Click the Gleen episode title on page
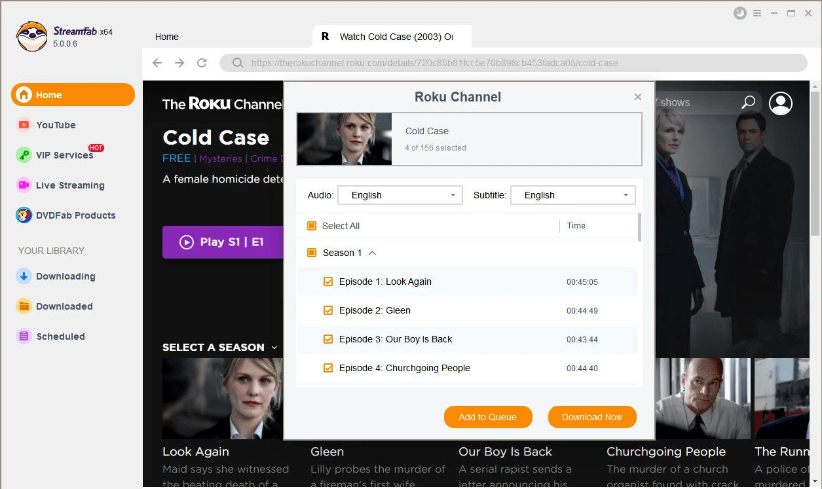Viewport: 822px width, 489px height. (x=327, y=452)
